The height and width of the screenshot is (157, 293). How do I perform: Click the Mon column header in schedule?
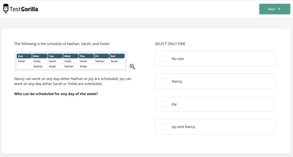39,56
